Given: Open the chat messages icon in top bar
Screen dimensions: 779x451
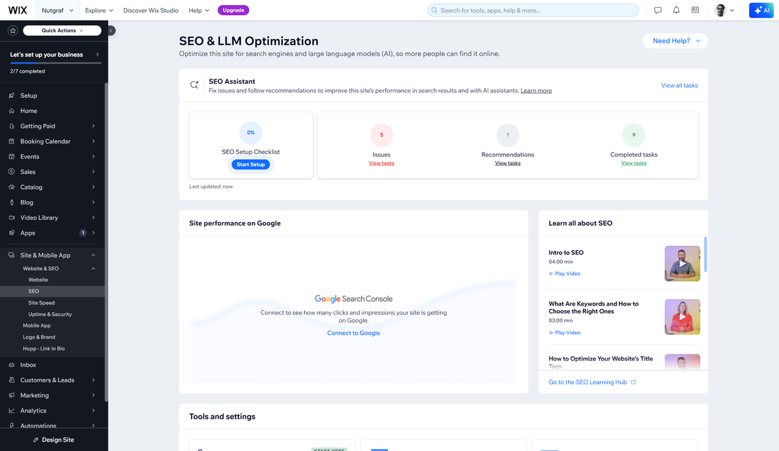Looking at the screenshot, I should click(x=658, y=10).
